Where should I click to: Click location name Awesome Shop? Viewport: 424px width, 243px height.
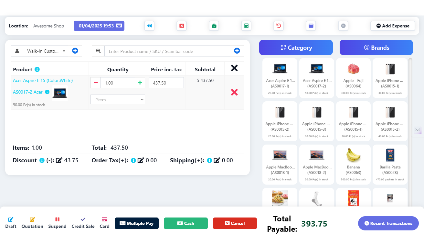click(x=49, y=26)
